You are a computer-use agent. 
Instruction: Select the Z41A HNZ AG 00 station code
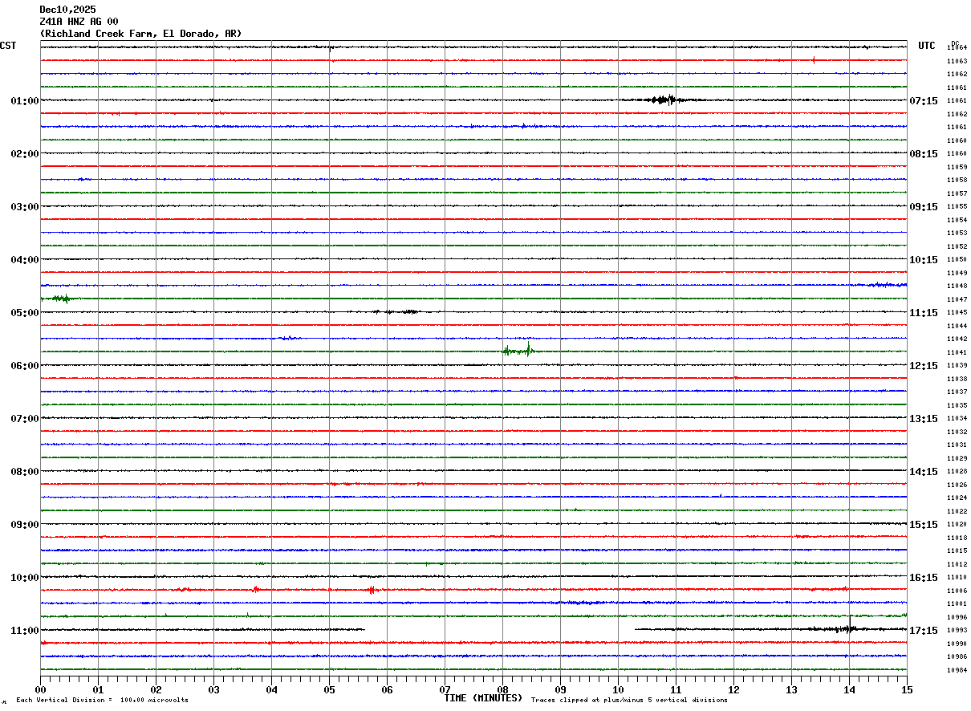tap(79, 22)
